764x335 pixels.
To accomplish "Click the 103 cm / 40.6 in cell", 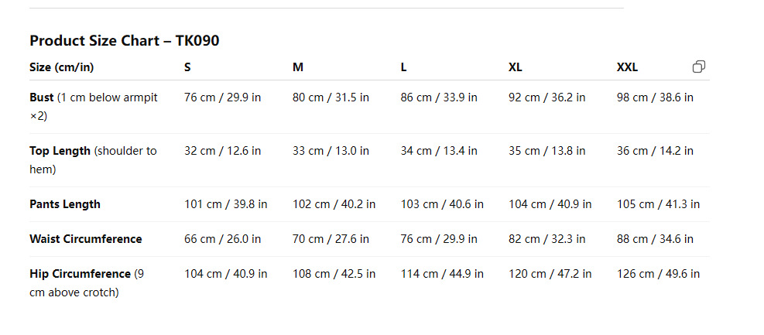I will click(442, 204).
